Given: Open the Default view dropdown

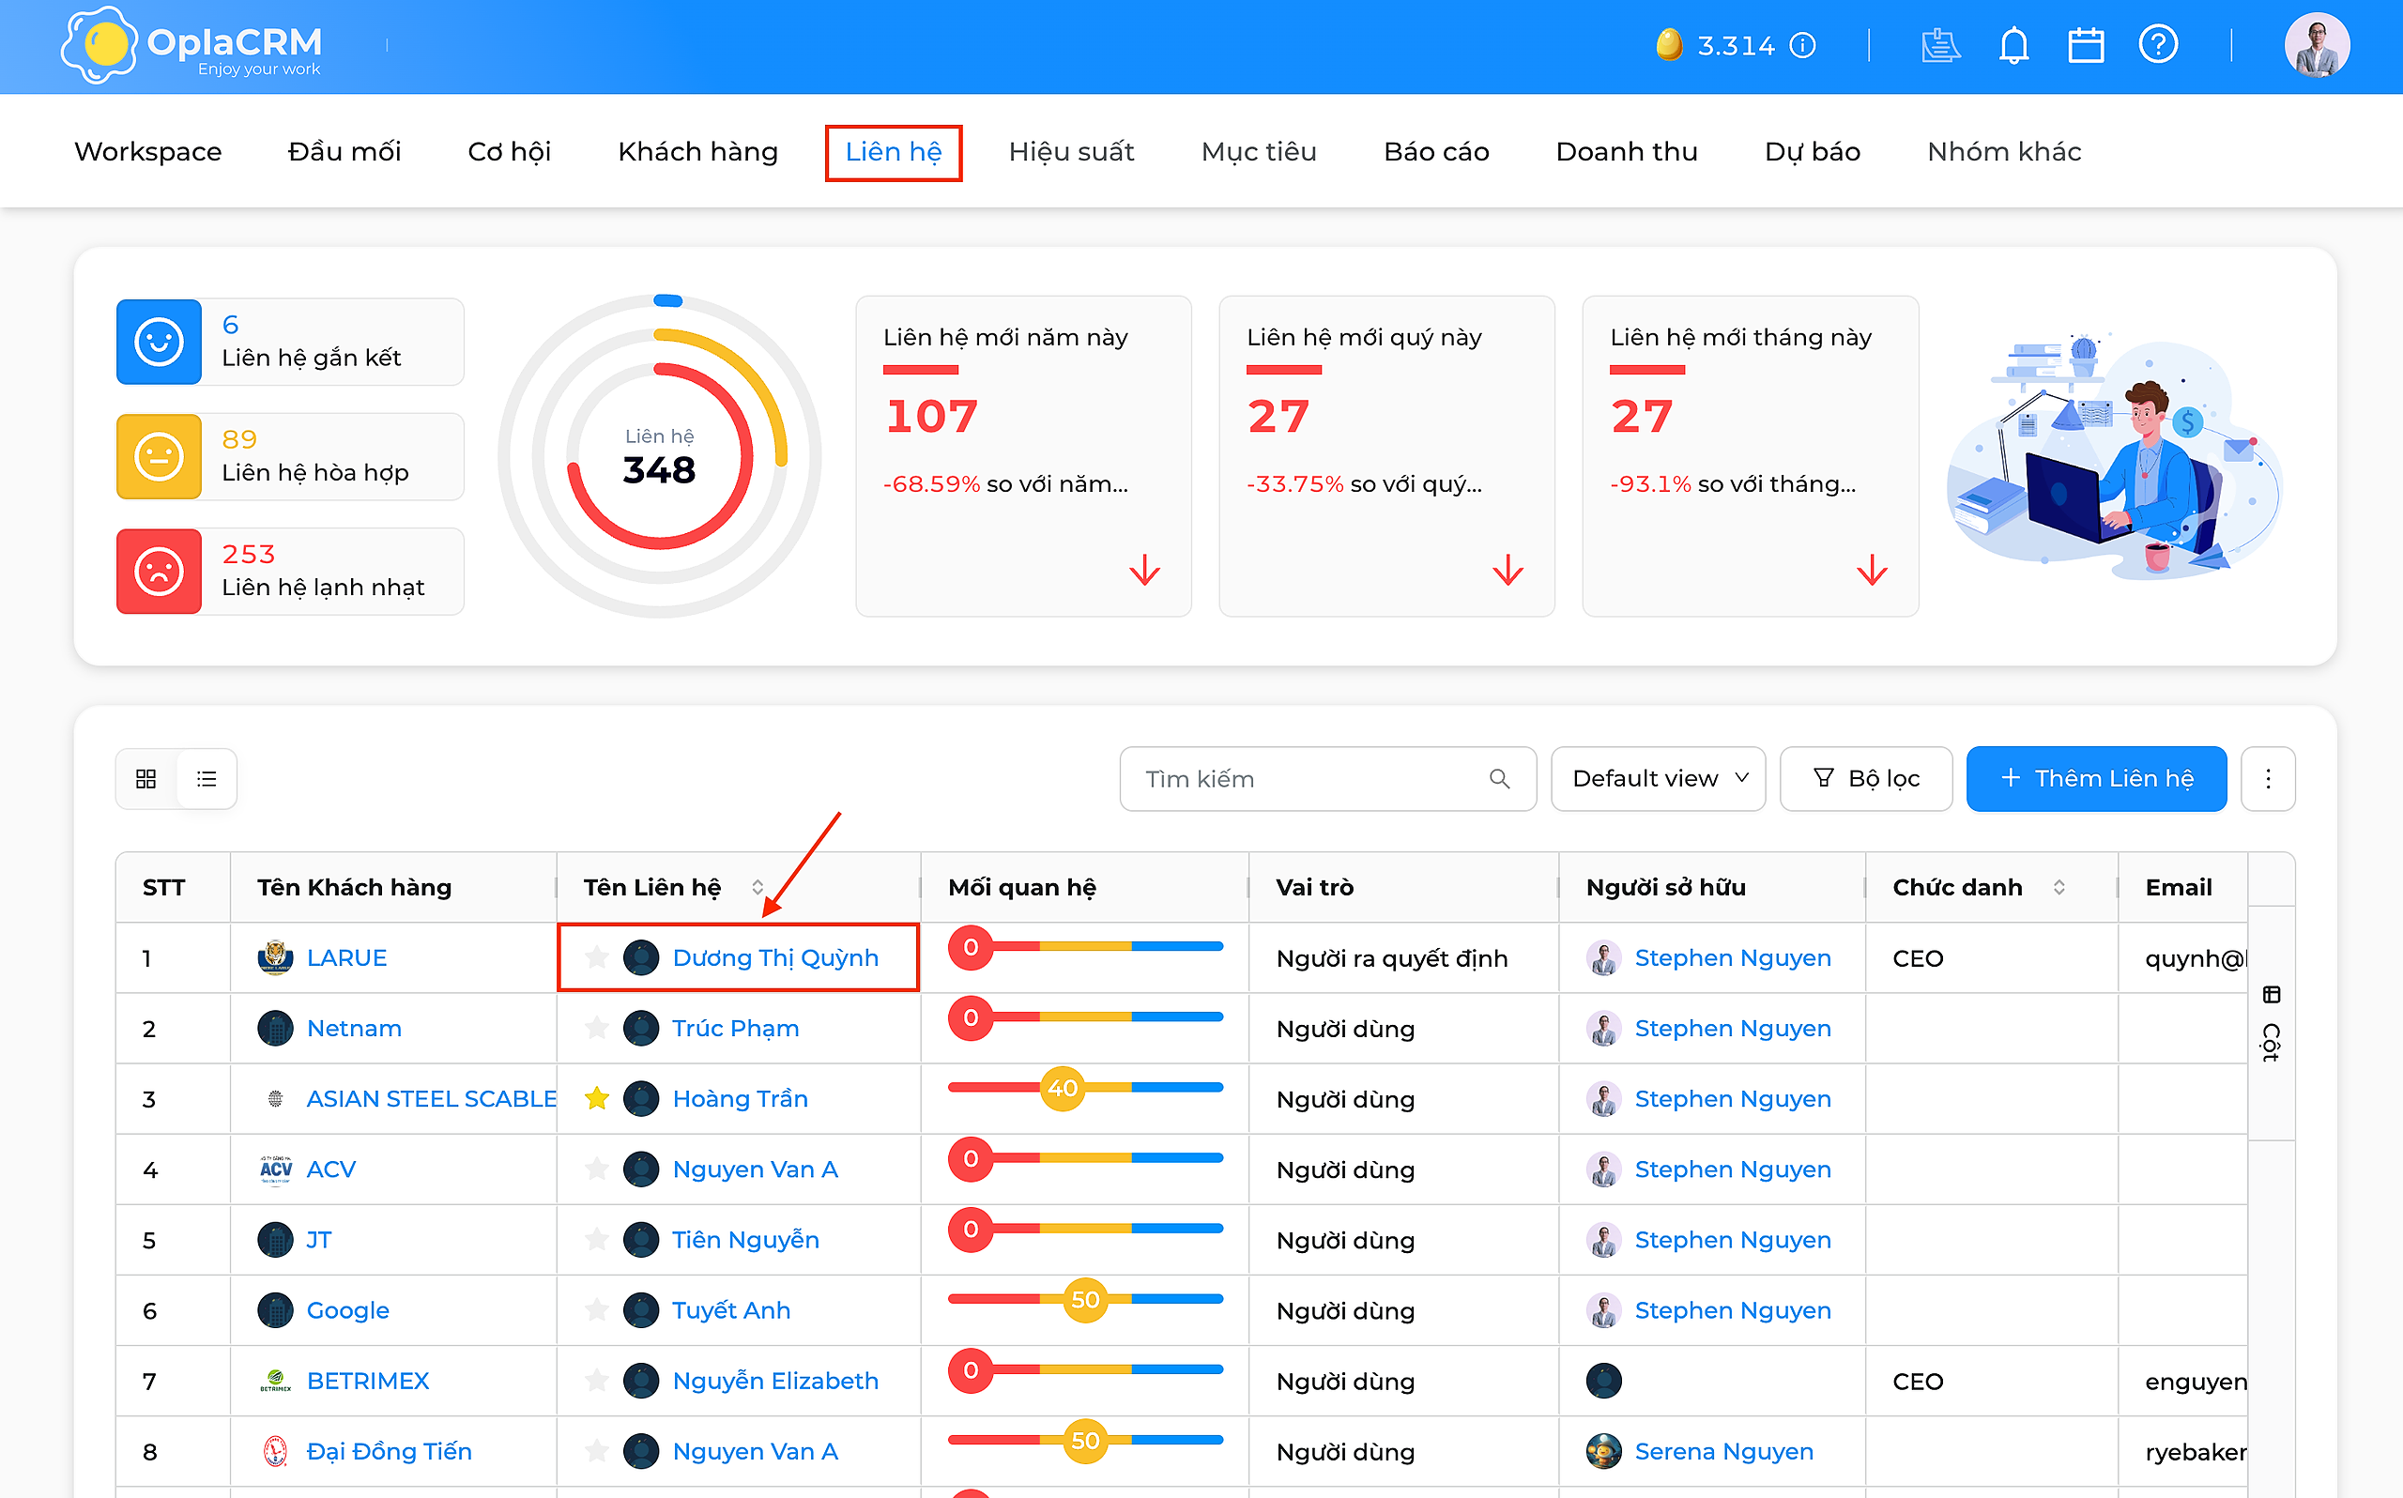Looking at the screenshot, I should [x=1658, y=779].
